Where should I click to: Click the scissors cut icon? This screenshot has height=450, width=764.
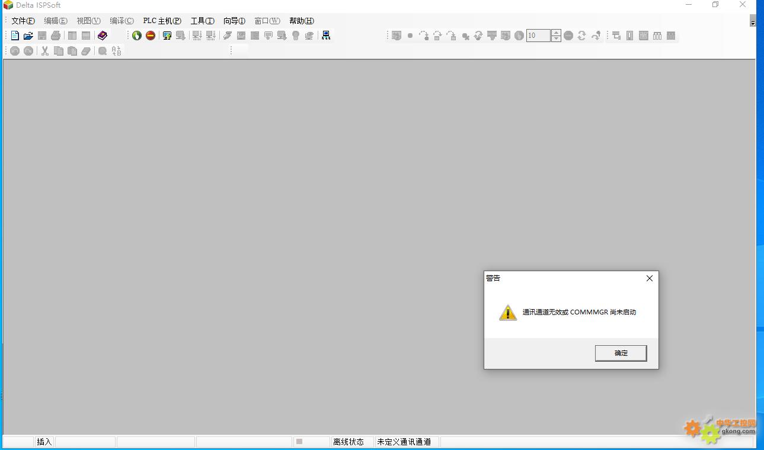45,51
